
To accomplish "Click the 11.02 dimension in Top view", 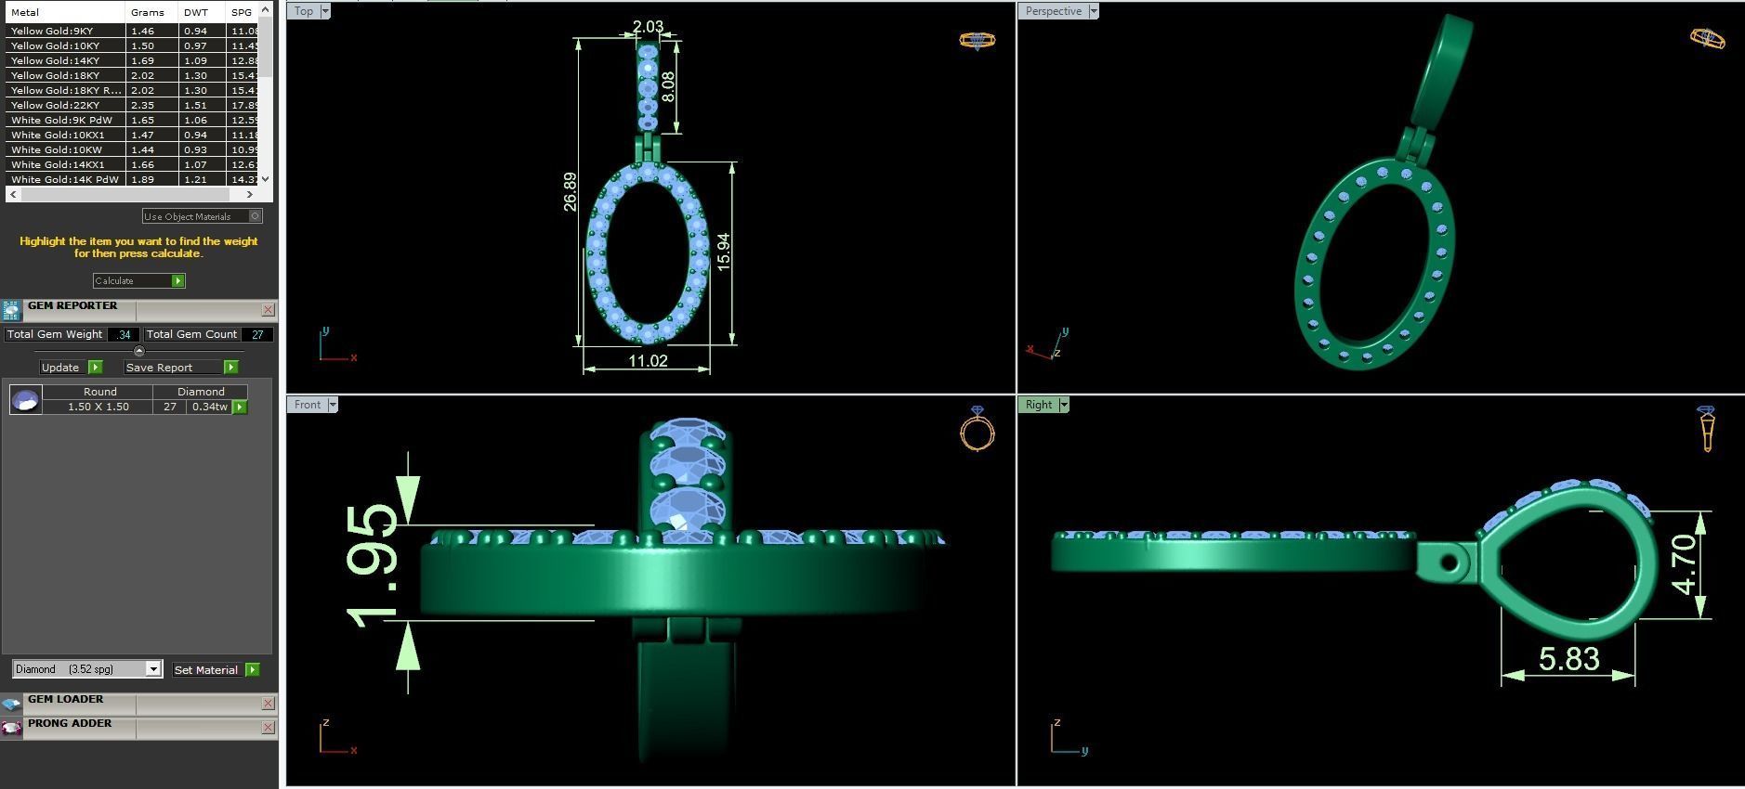I will click(x=648, y=360).
